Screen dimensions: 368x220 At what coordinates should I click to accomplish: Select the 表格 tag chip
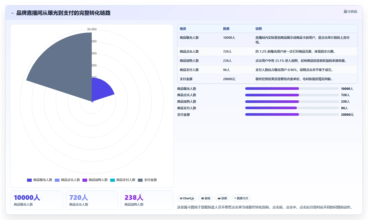point(206,198)
